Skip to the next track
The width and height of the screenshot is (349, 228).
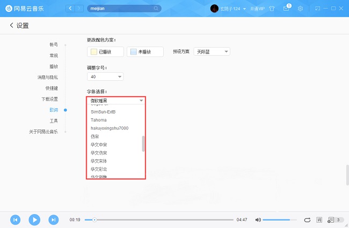pos(53,220)
